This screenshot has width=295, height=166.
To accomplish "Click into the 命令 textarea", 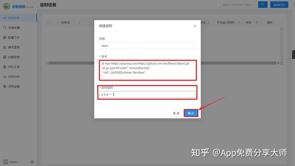I will pyautogui.click(x=148, y=70).
